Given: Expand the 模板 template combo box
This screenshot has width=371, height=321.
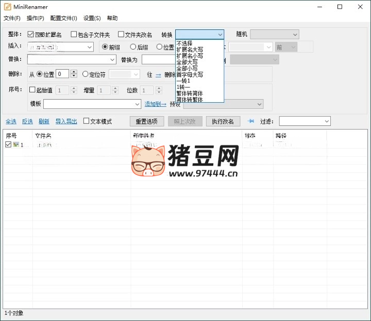Looking at the screenshot, I should point(137,104).
